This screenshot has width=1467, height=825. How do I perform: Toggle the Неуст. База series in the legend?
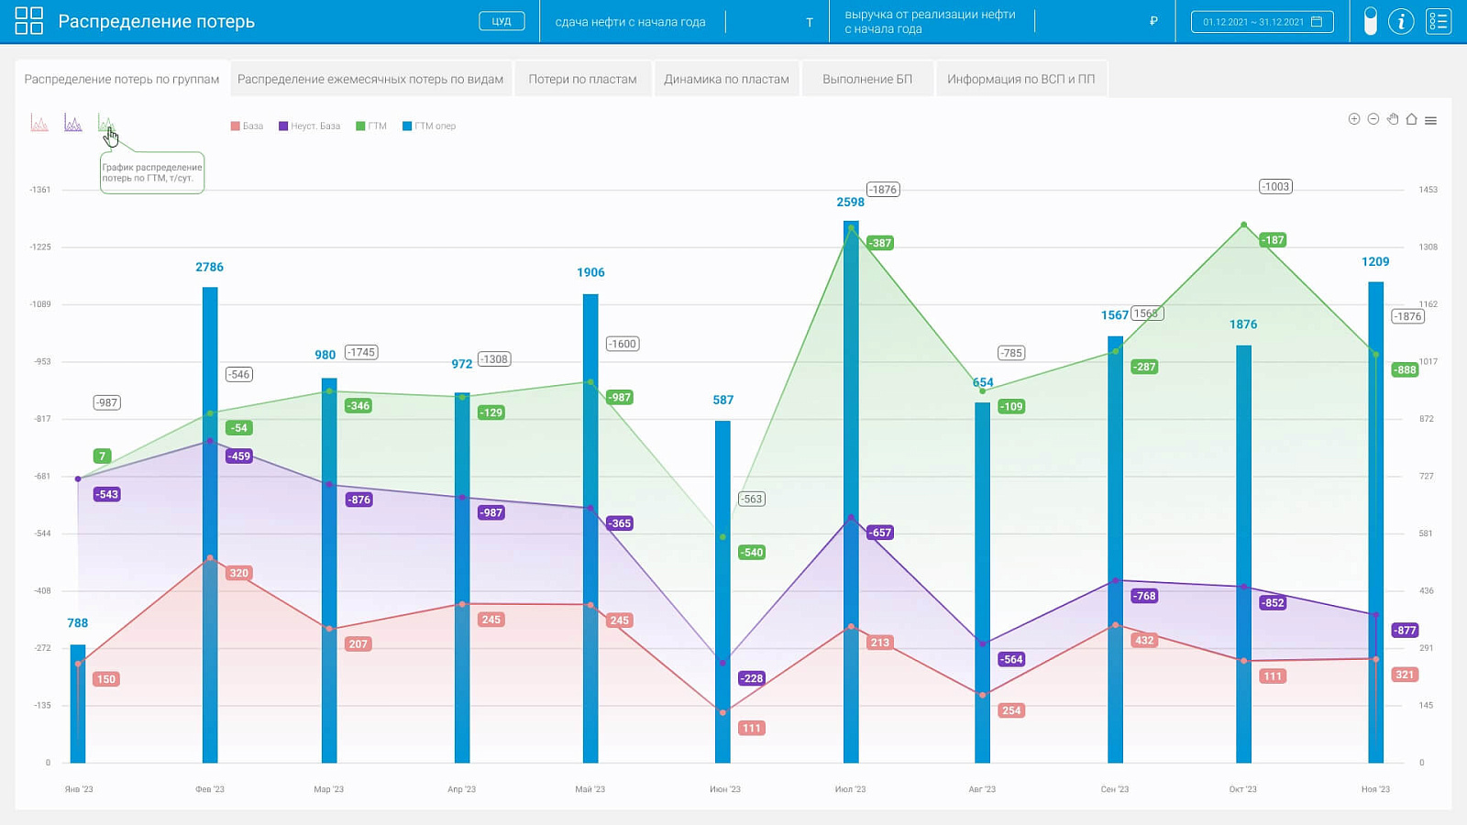coord(310,126)
